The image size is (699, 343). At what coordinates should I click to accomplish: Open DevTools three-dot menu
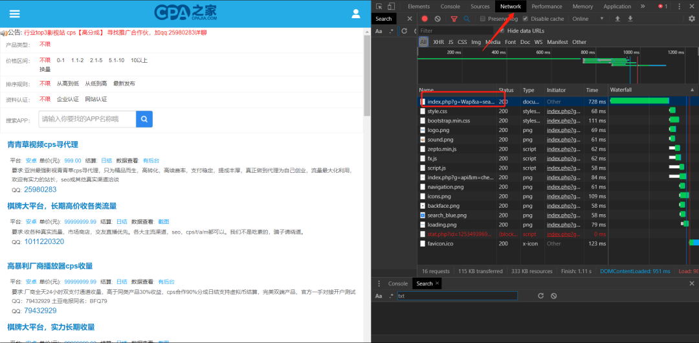coord(681,6)
